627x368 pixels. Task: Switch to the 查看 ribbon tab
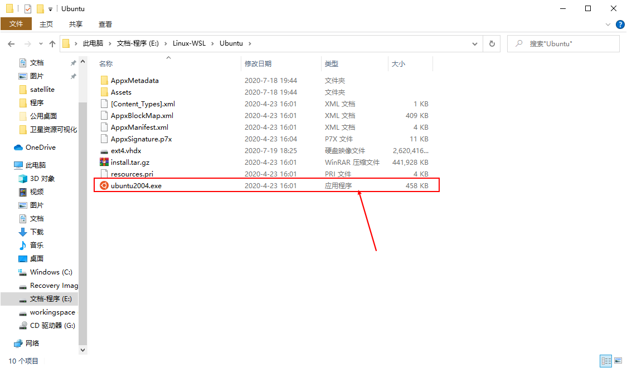(105, 24)
